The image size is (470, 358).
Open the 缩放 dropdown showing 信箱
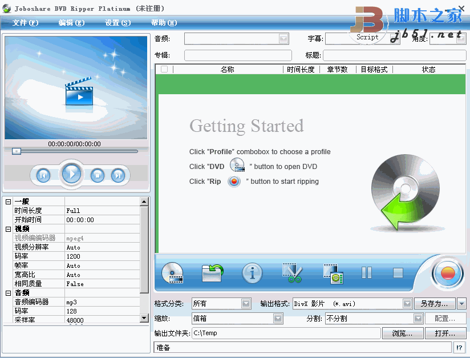(x=278, y=319)
